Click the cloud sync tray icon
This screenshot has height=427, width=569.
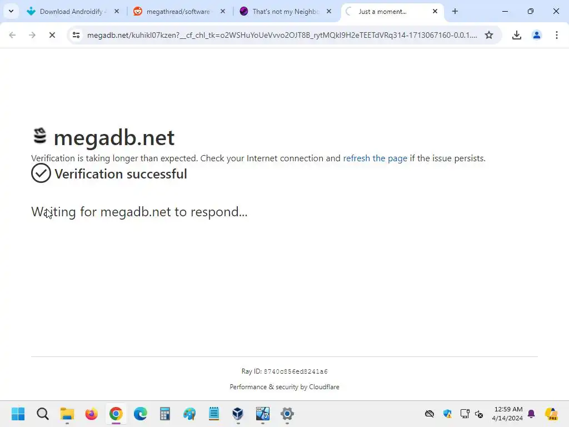(430, 414)
